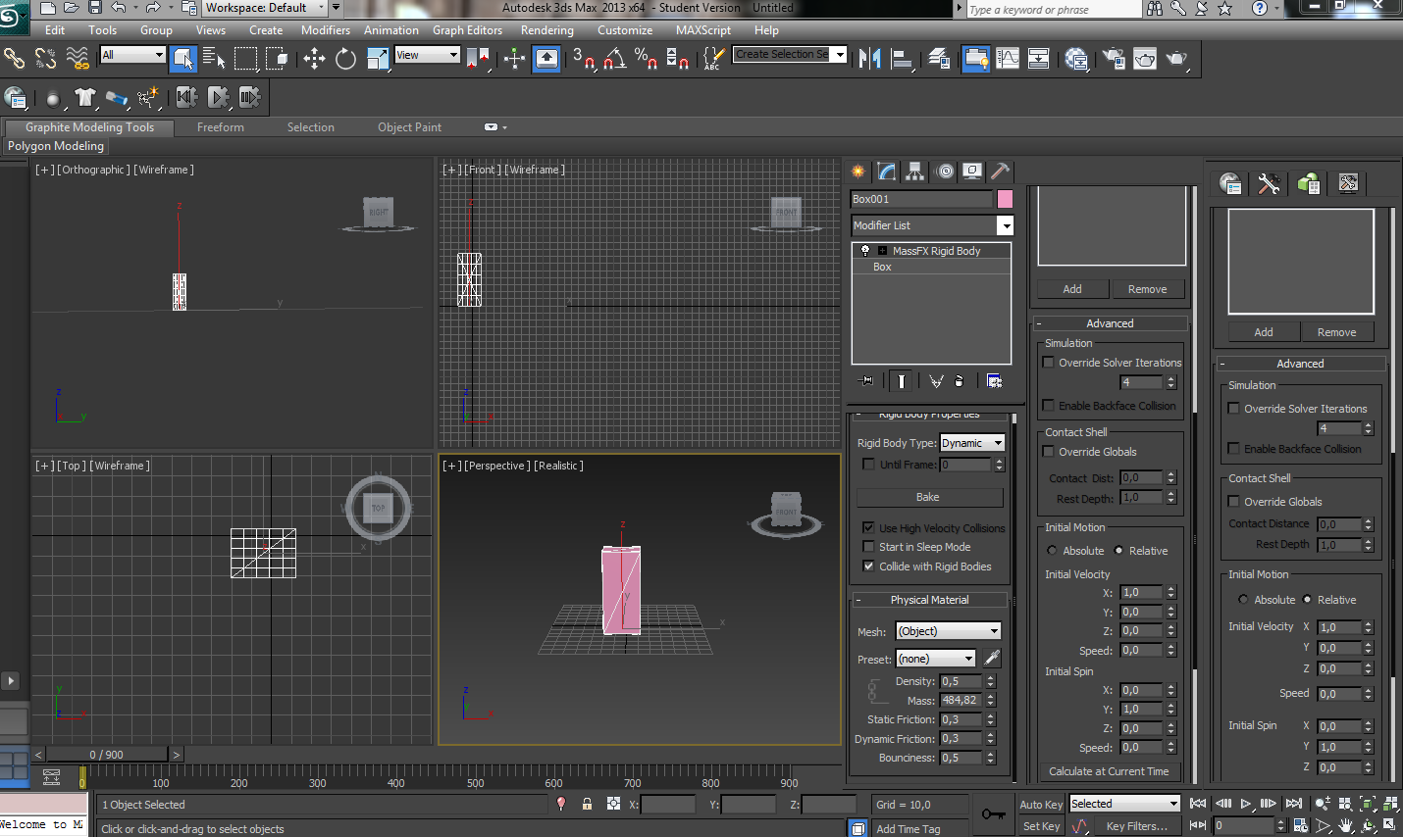This screenshot has width=1403, height=837.
Task: Uncheck Use High Velocity Collisions
Action: pos(868,527)
